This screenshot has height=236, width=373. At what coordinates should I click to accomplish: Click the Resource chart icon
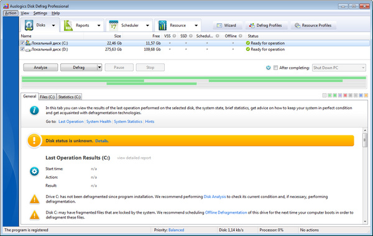pyautogui.click(x=162, y=25)
